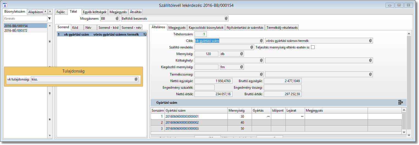Click the filter funnel icon beside search box

[49, 19]
